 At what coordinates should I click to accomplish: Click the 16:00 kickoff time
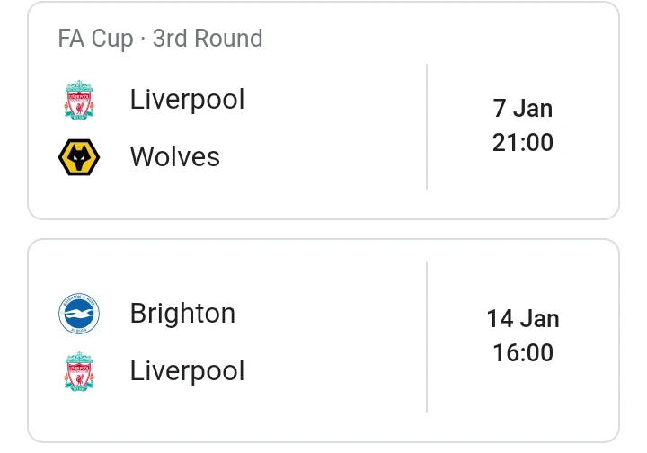pyautogui.click(x=522, y=352)
